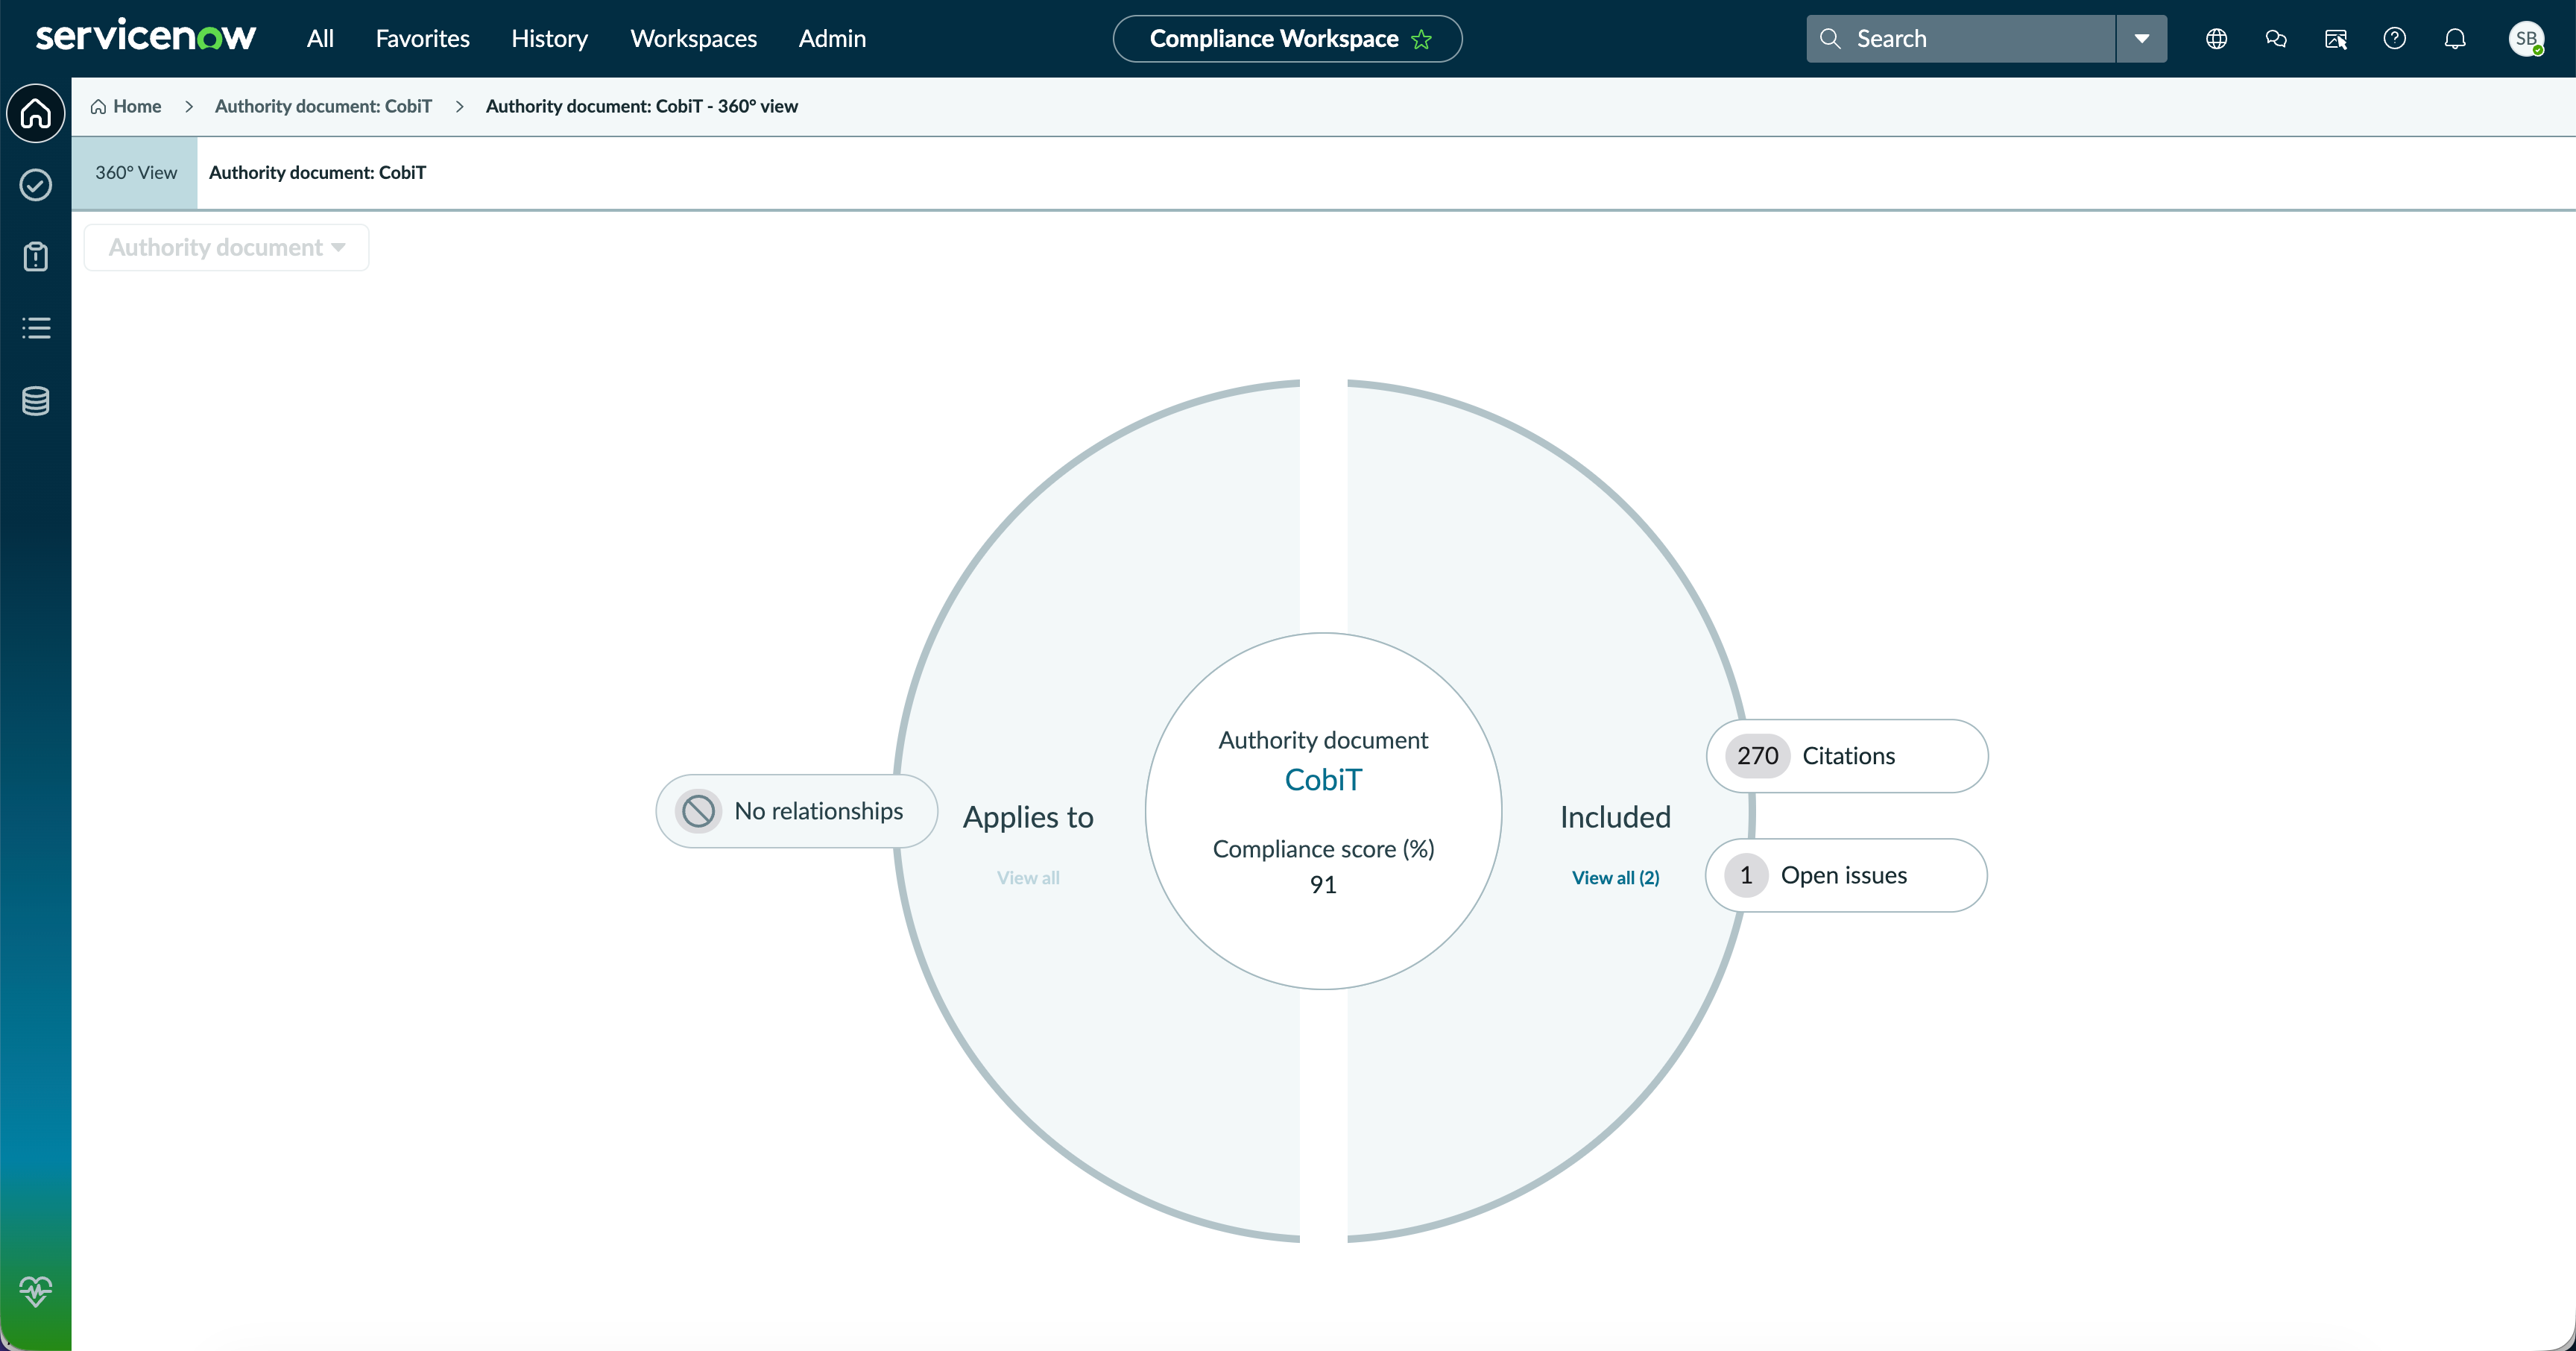Click the 360° view breadcrumb text

(x=641, y=106)
